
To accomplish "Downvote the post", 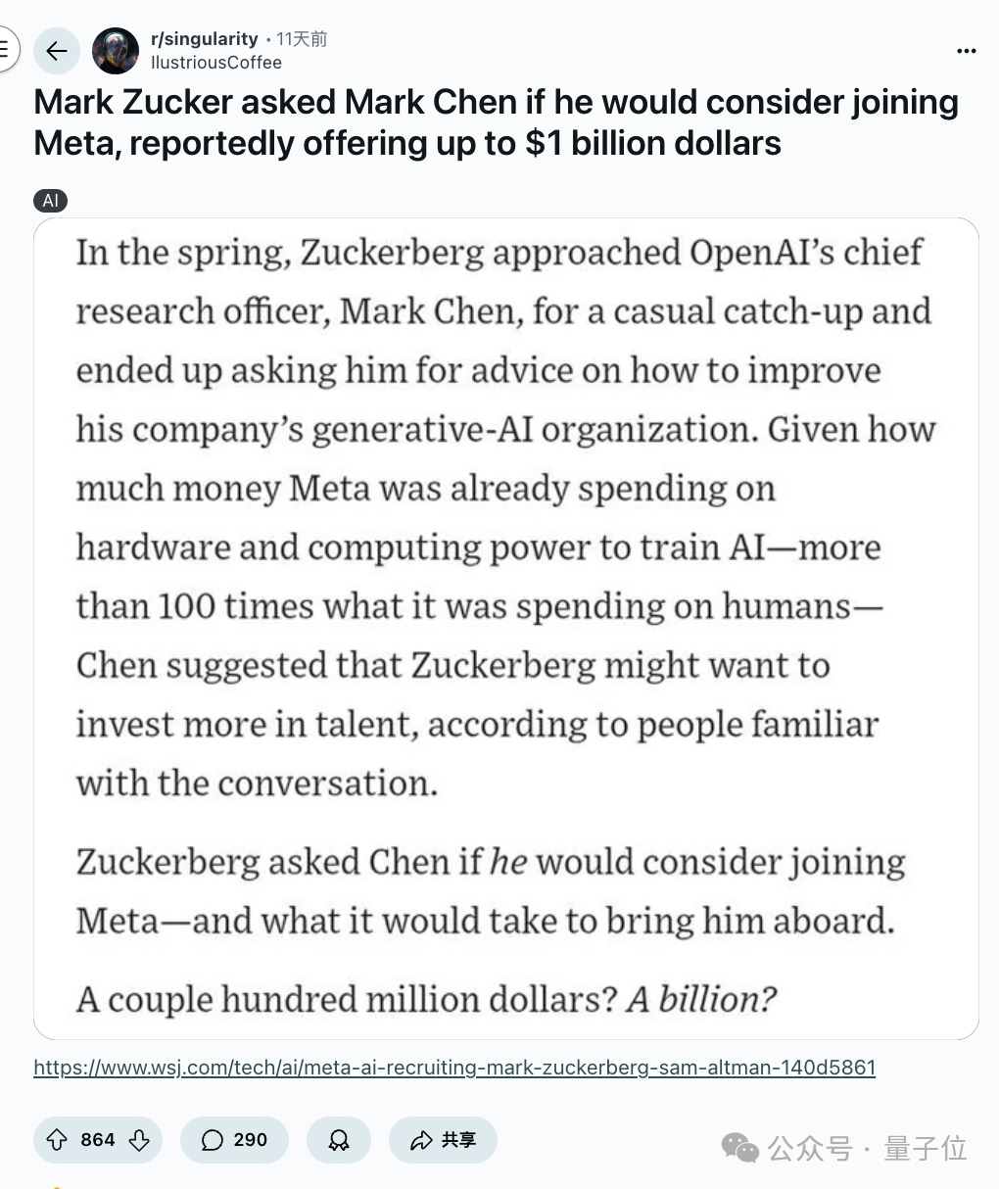I will click(139, 1140).
